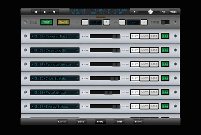Screen dimensions: 201x135
Task: Adjust Ch. 03 Clean Live Gtr volume slider
Action: (116, 50)
